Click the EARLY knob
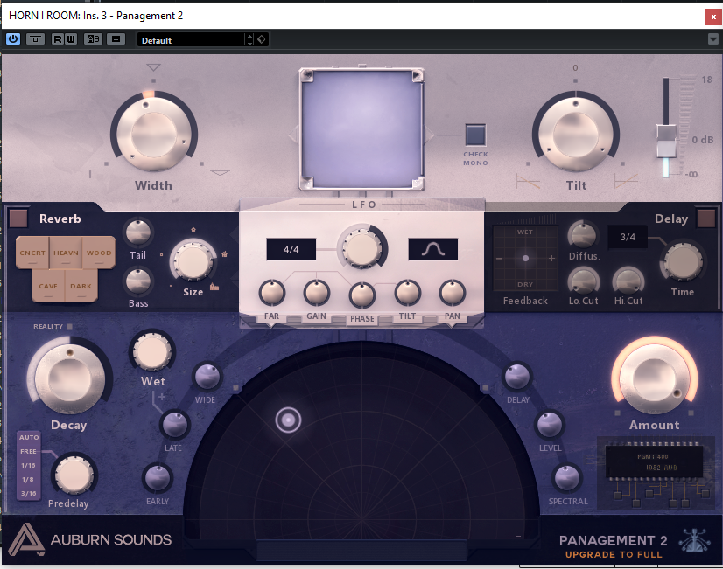 coord(158,478)
